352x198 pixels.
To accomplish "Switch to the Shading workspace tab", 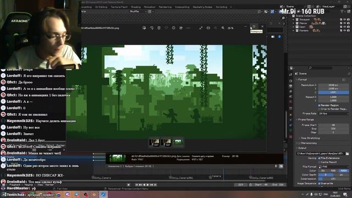I will (136, 7).
